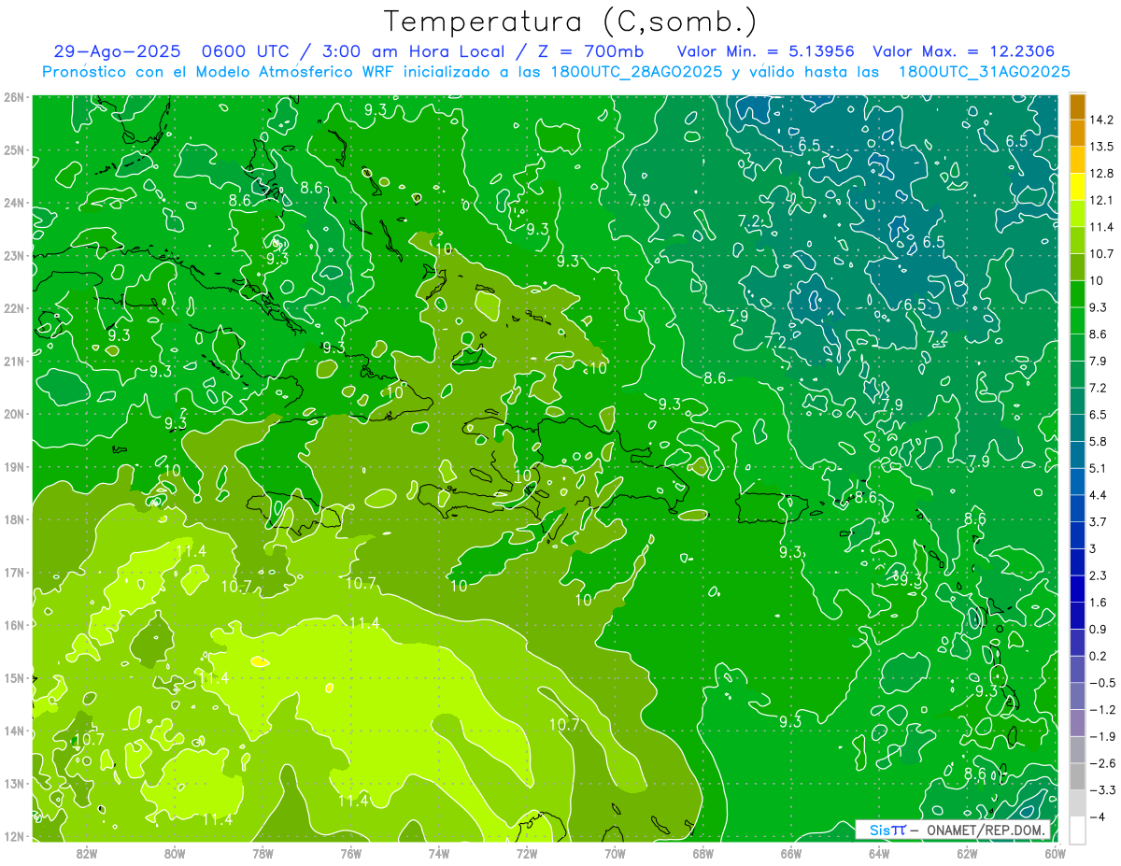Click the 21N latitude axis label
Screen dimensions: 1121x866
point(13,361)
